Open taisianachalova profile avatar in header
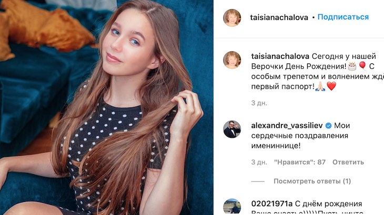384x215 pixels. pos(232,18)
